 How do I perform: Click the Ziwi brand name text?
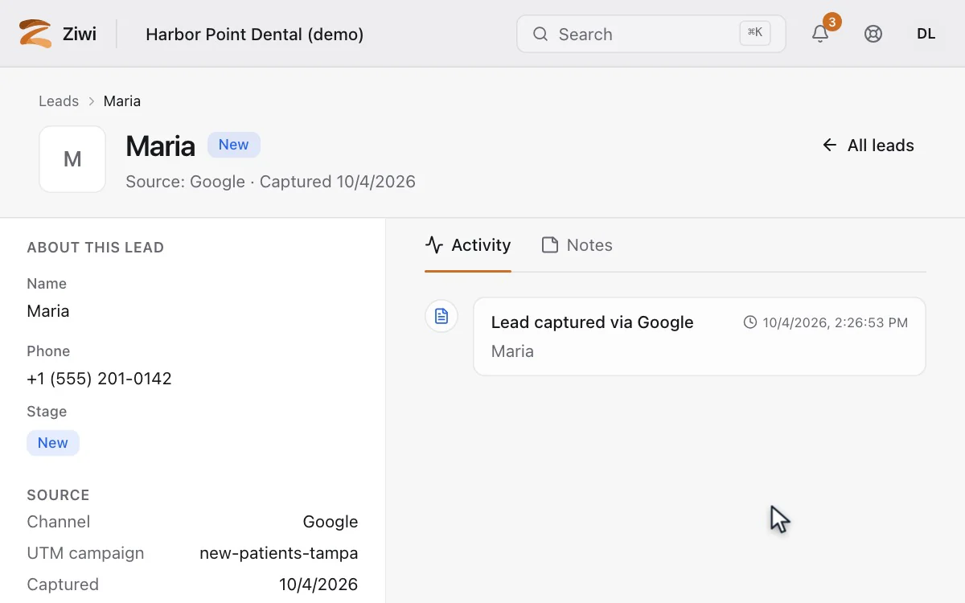pos(80,34)
